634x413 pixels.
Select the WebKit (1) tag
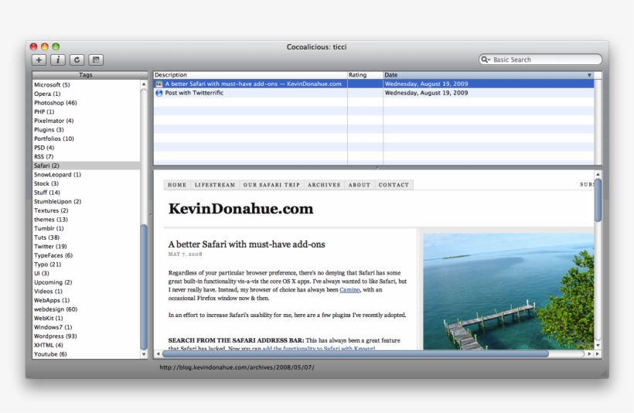(x=86, y=318)
